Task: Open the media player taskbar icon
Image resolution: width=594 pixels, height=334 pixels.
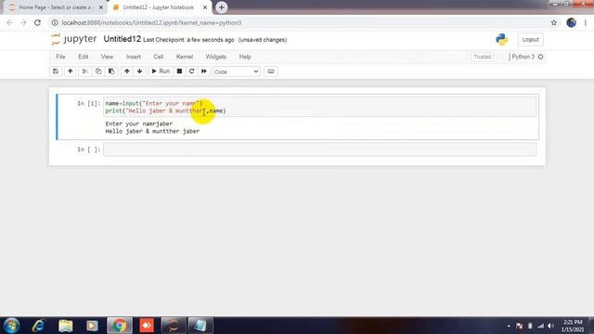Action: pos(92,326)
